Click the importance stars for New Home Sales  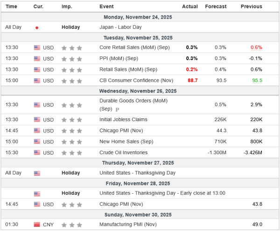click(72, 142)
